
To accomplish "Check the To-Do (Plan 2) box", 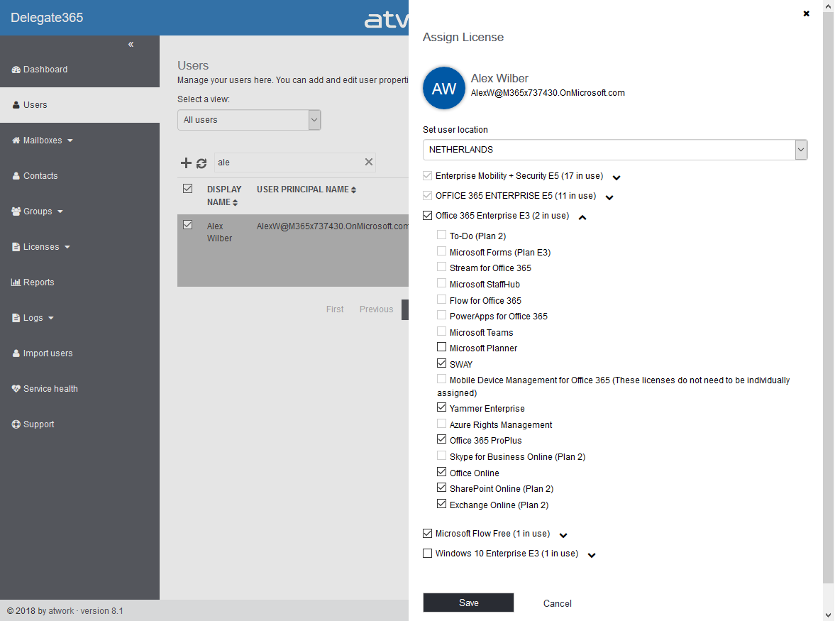I will pos(441,235).
